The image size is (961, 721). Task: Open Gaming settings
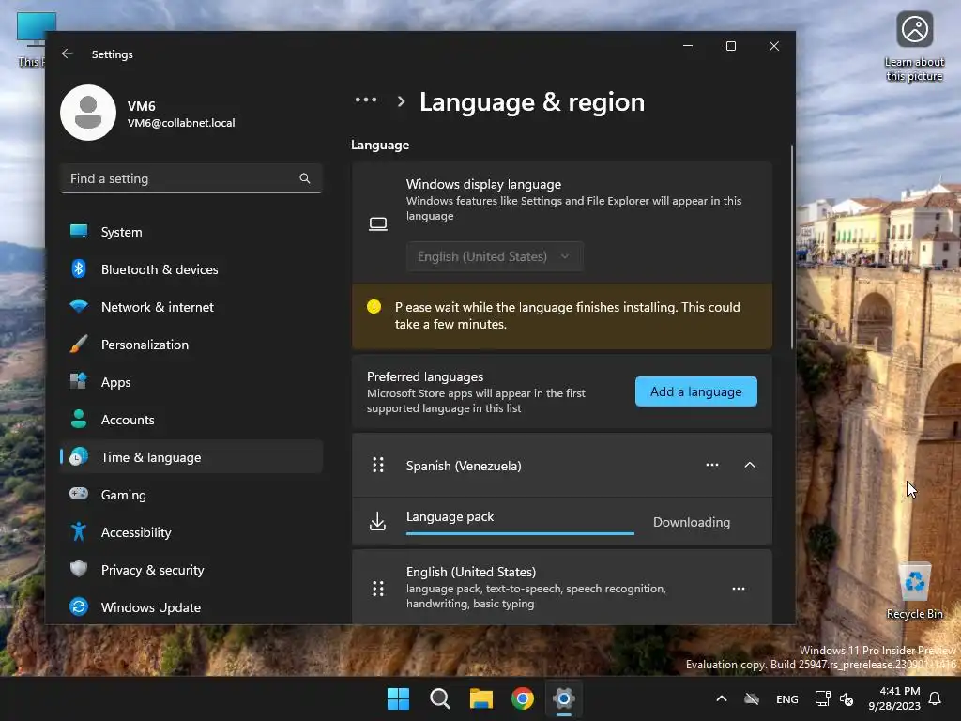click(x=191, y=495)
